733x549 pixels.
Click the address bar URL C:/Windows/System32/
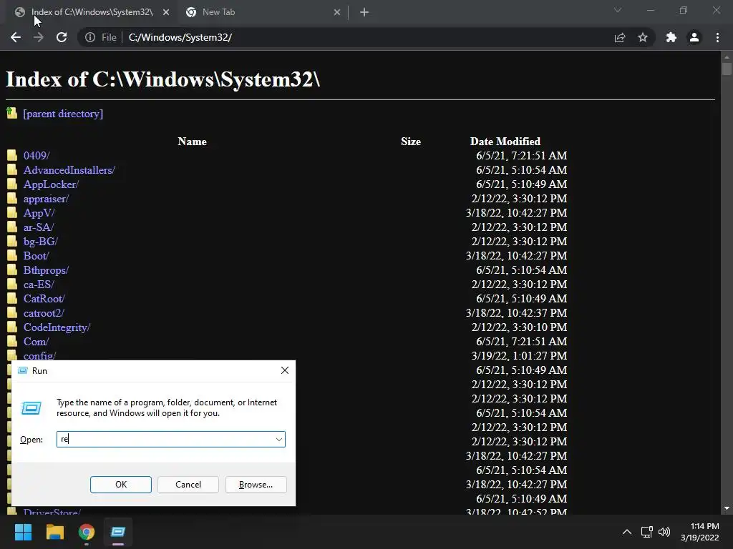(180, 37)
